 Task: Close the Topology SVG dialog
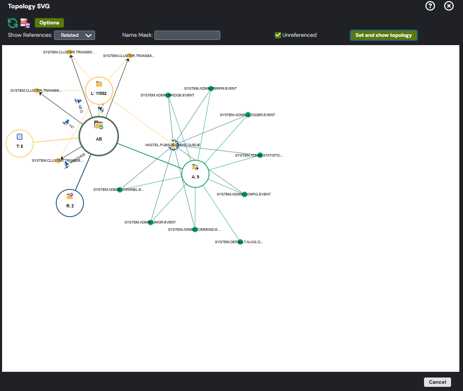[x=448, y=6]
